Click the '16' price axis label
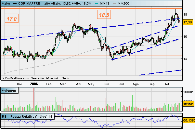The image size is (195, 130). 185,36
